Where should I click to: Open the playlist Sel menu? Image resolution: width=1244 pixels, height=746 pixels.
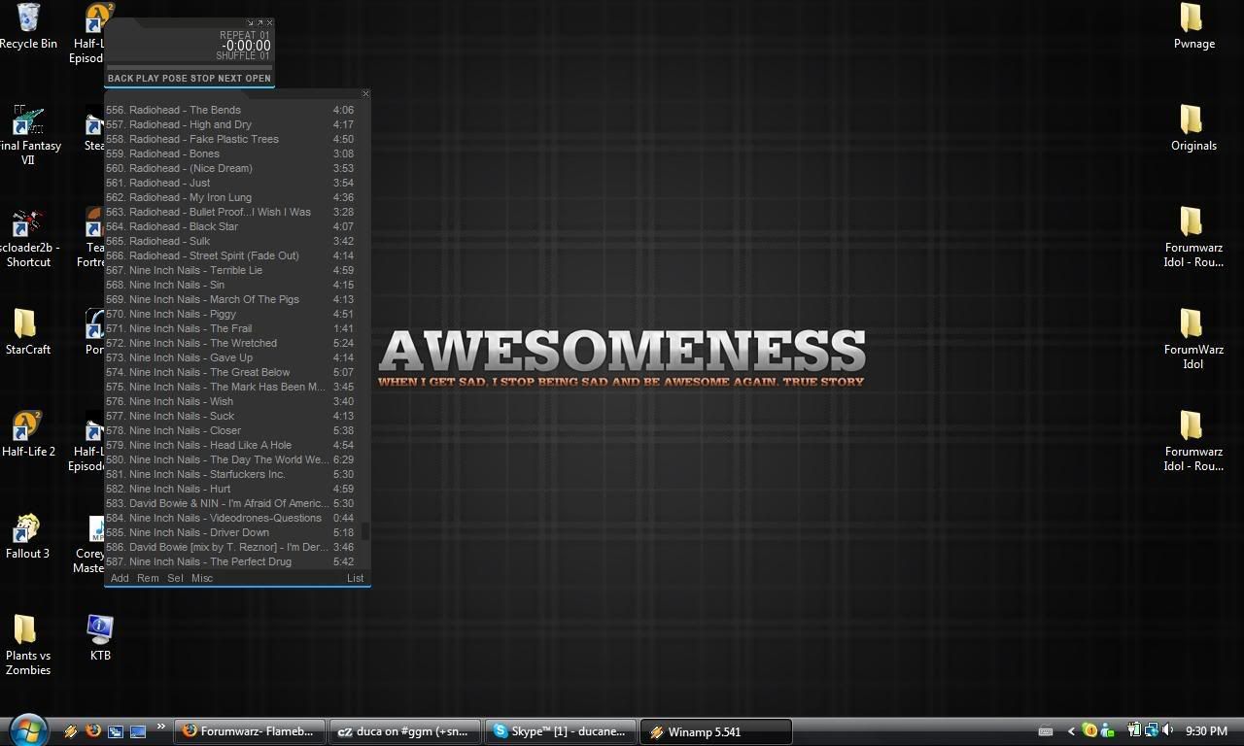coord(175,578)
